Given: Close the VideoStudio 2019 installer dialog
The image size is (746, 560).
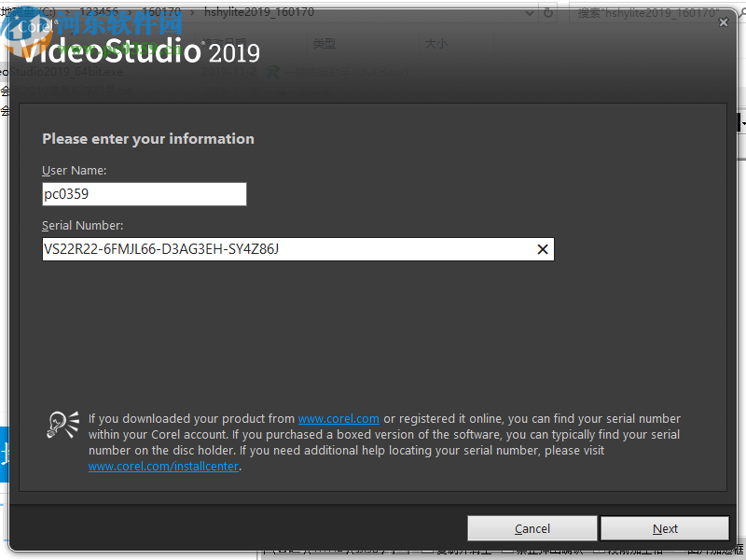Looking at the screenshot, I should [724, 22].
